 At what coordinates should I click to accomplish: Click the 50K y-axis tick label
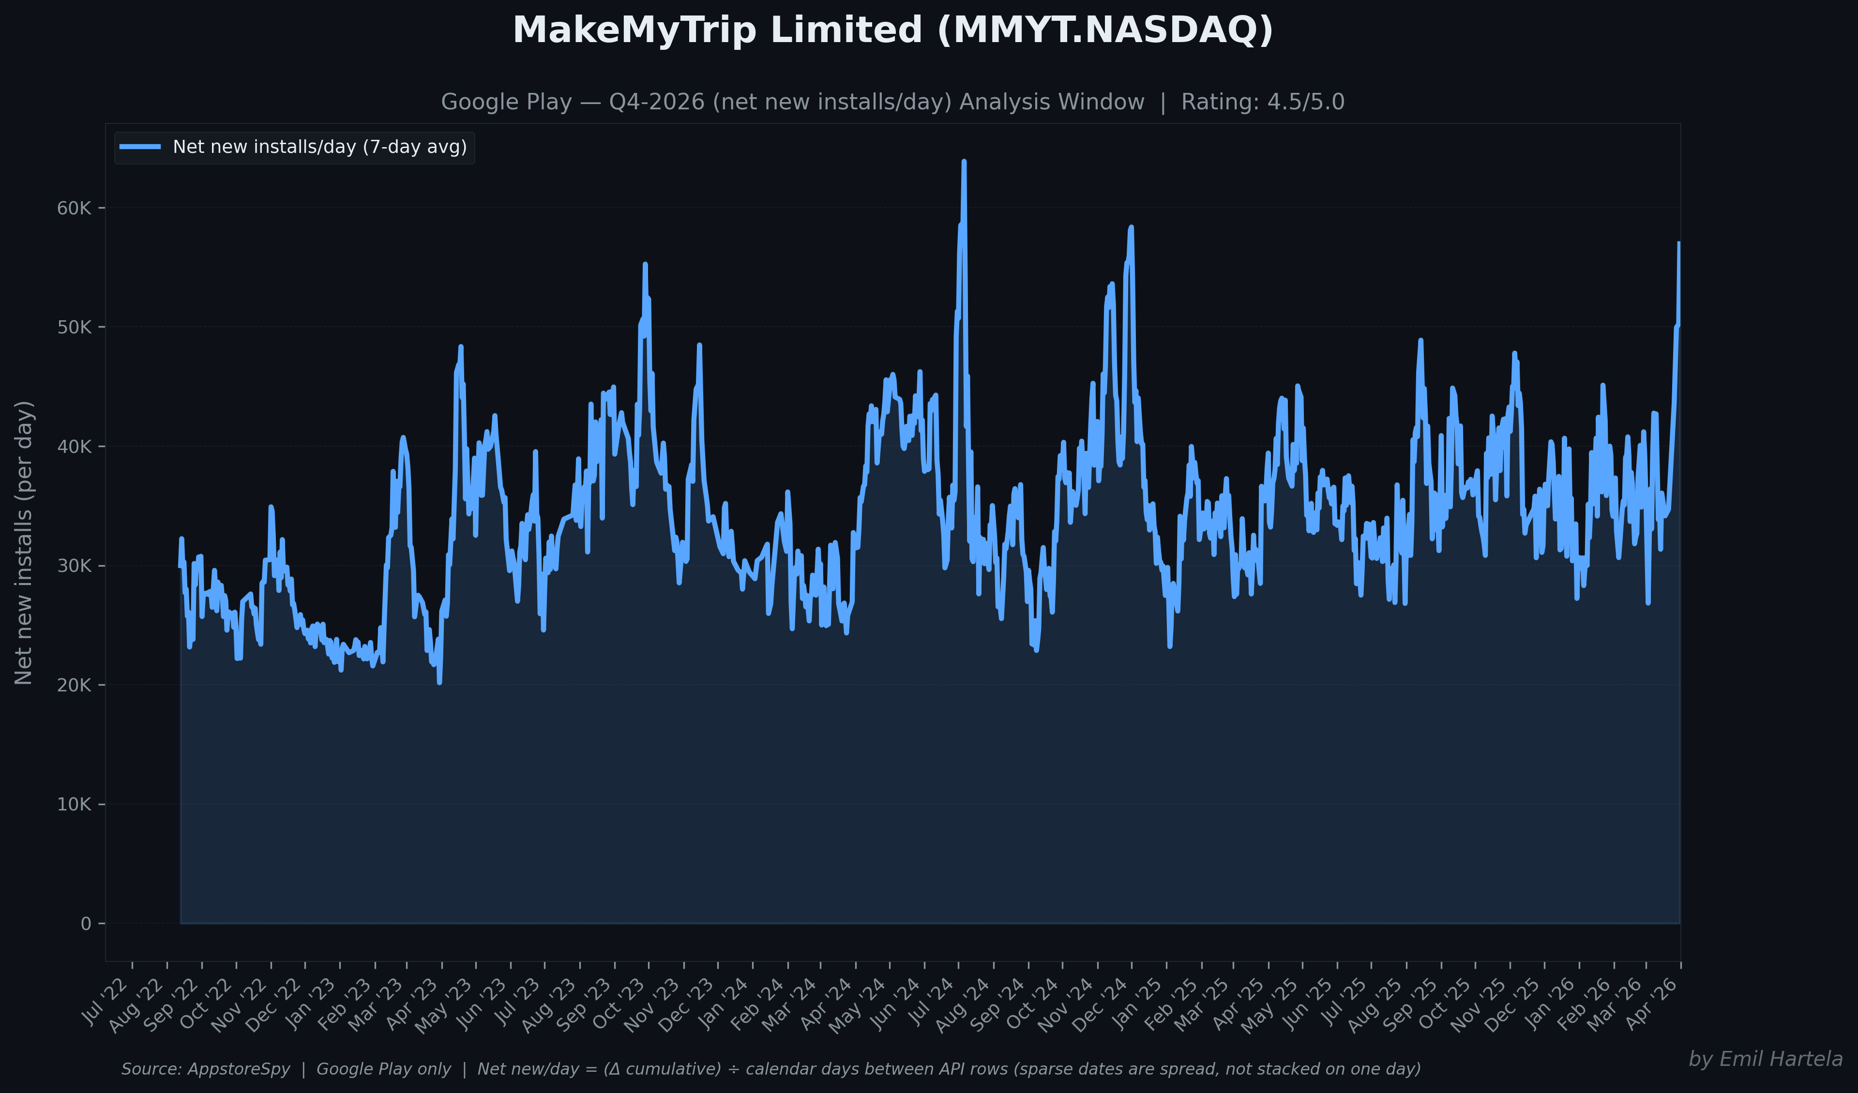[74, 327]
